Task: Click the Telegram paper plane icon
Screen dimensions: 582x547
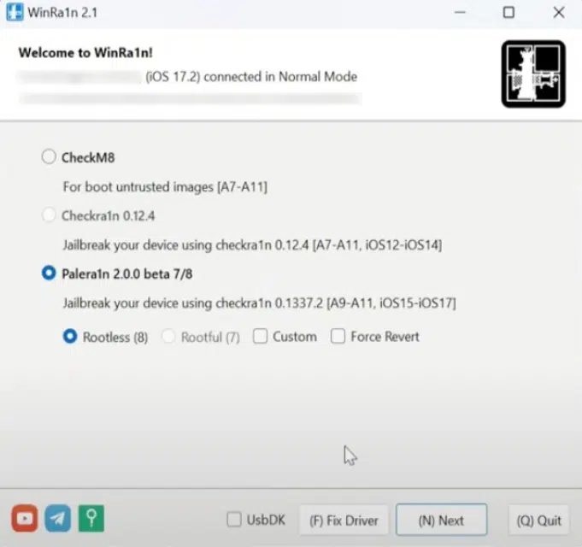Action: tap(58, 519)
